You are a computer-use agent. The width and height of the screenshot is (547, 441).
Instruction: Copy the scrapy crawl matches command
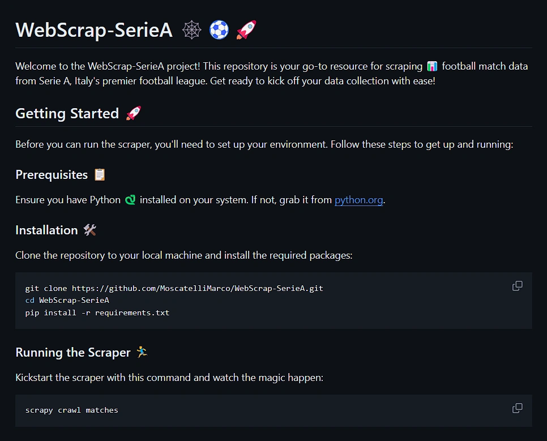pos(518,408)
